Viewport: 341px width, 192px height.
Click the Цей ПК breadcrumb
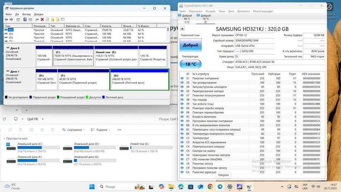pos(33,119)
